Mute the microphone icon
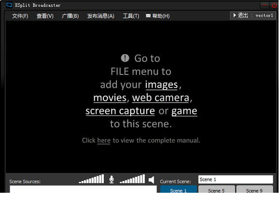The width and height of the screenshot is (279, 200). tap(112, 179)
